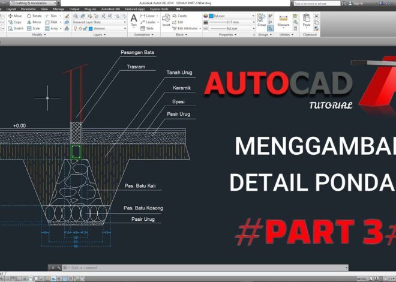
Task: Open the command line customize wrench
Action: pos(59,268)
